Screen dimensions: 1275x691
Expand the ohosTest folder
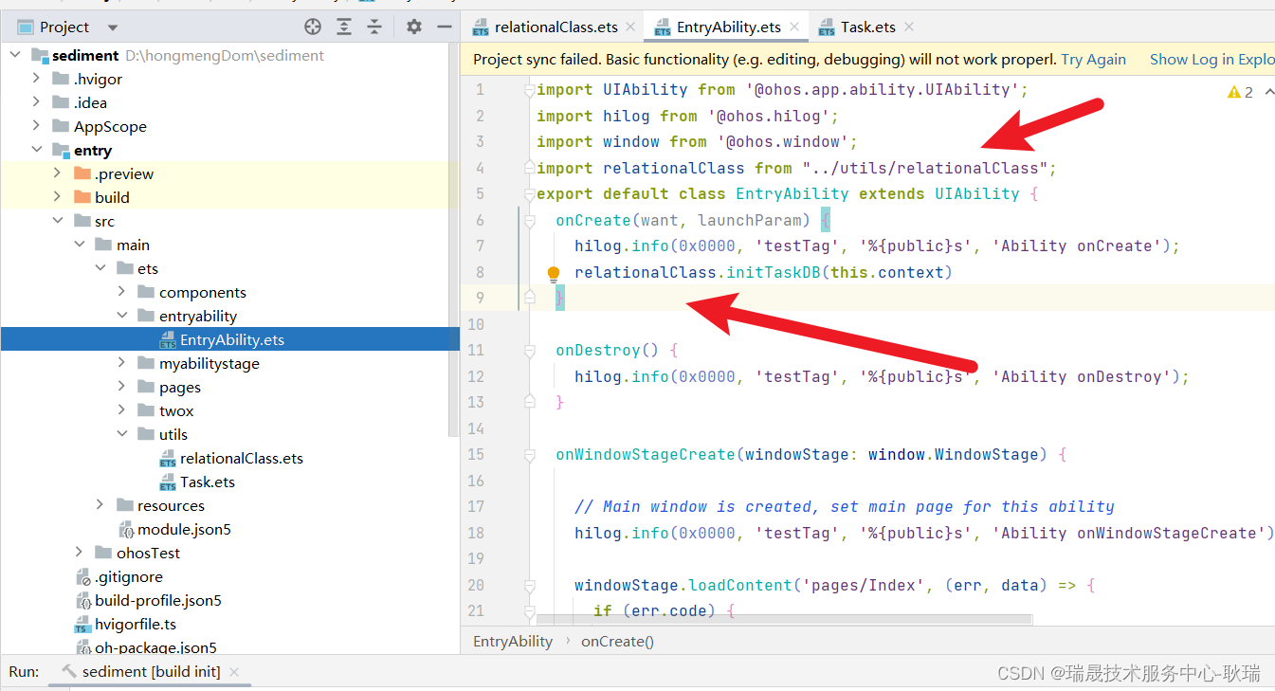pos(80,553)
